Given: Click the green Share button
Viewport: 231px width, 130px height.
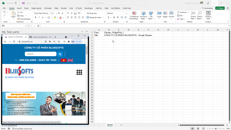Looking at the screenshot, I should tap(220, 8).
